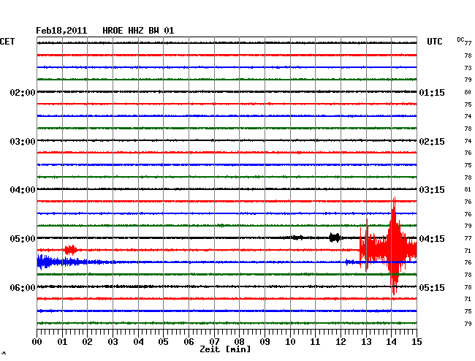Click the "04" minute axis label
Viewport: 475px width, 361px height.
point(138,341)
